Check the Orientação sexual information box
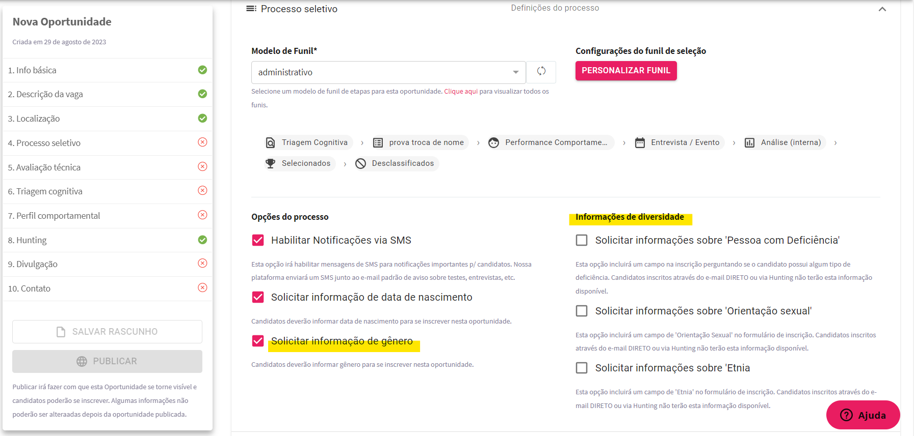Viewport: 914px width, 436px height. 582,311
